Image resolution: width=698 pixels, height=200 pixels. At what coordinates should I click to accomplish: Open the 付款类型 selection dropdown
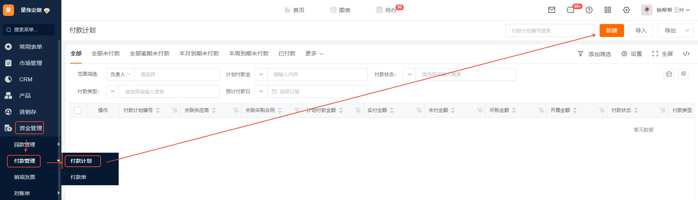pos(169,91)
